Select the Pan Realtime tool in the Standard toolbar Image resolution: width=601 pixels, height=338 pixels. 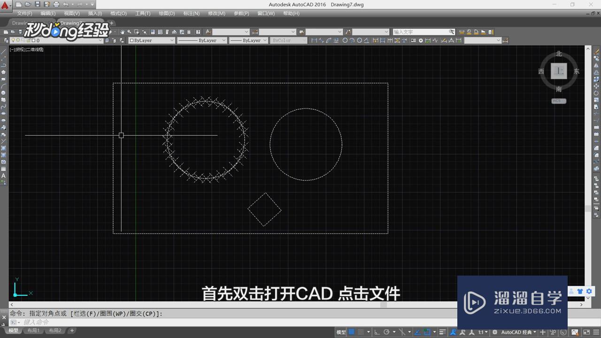pyautogui.click(x=123, y=31)
